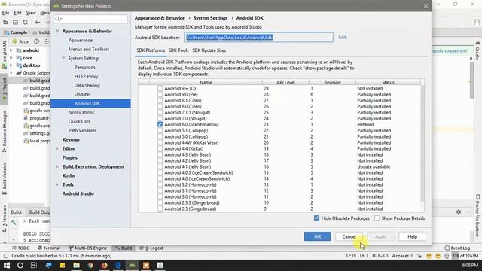Expand the Tools settings group

point(57,185)
